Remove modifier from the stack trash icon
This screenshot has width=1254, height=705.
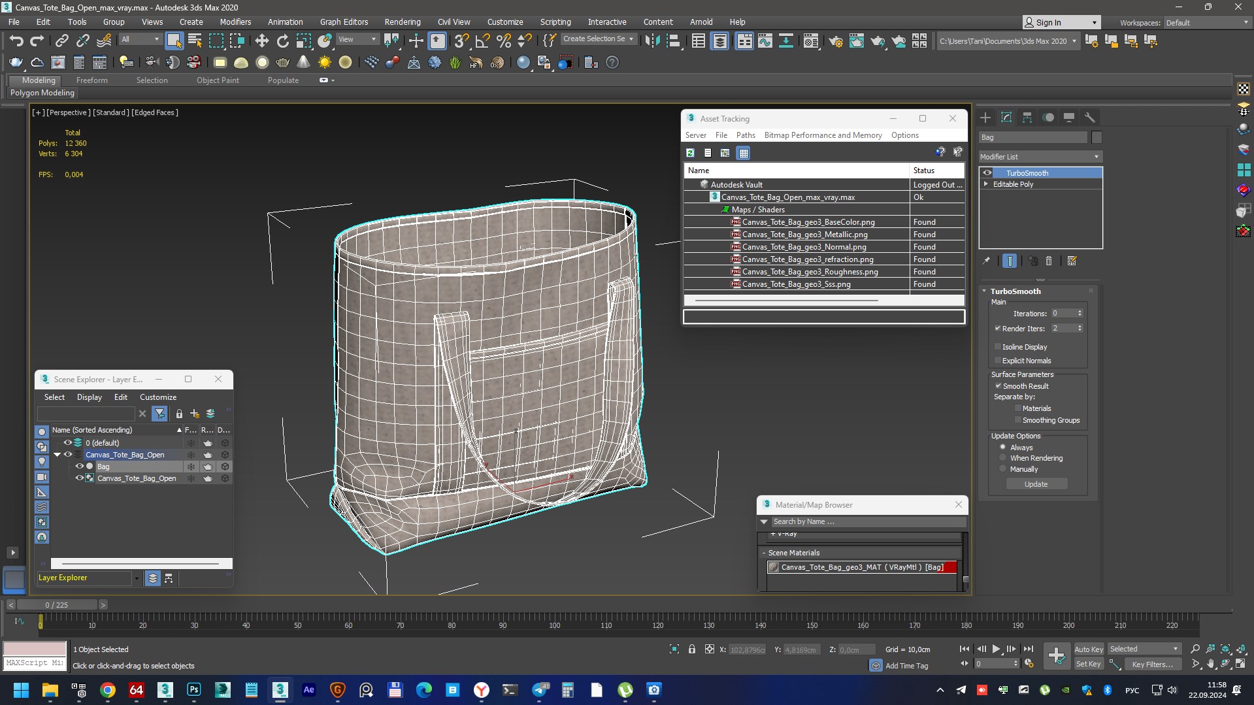pos(1049,261)
